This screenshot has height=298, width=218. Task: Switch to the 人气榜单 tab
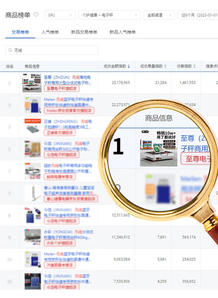pos(50,32)
